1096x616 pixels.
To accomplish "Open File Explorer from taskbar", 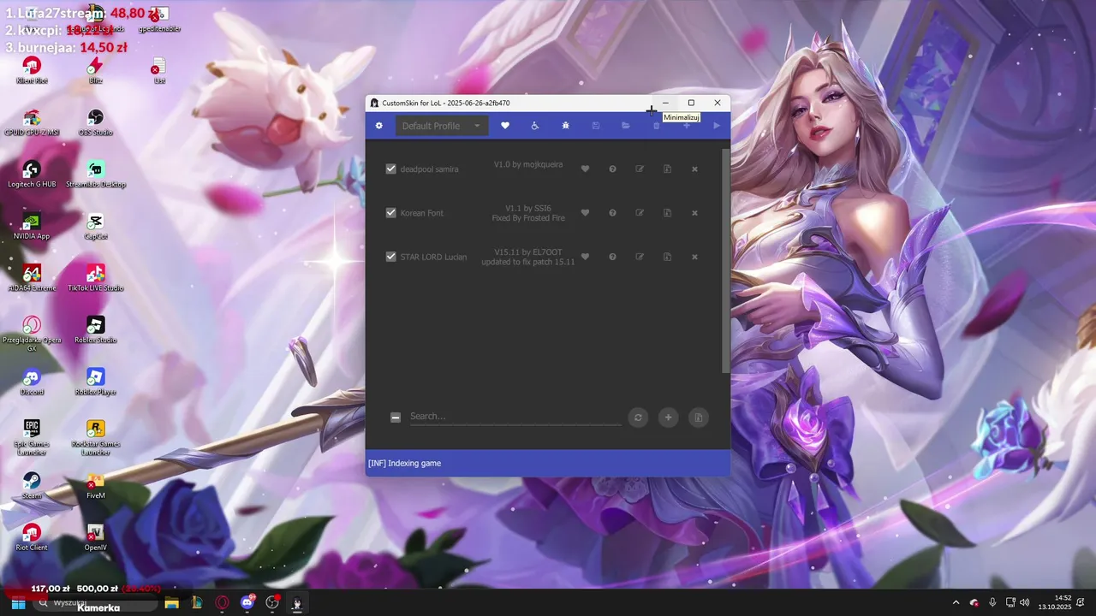I will pos(171,603).
